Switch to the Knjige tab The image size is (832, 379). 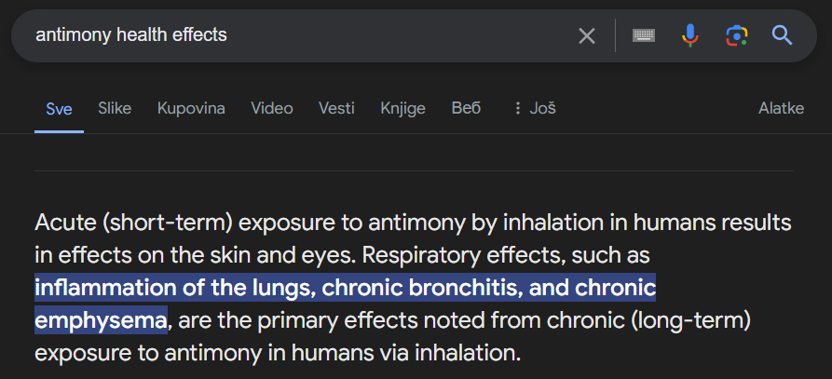coord(402,109)
